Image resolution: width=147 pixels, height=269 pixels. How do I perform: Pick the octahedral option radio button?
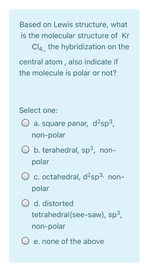pyautogui.click(x=25, y=177)
